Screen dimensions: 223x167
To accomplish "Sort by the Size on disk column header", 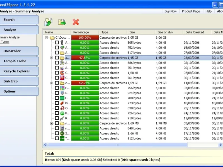I will tap(169, 32).
